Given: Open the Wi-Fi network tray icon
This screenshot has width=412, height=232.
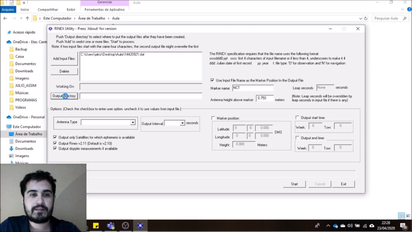Looking at the screenshot, I should click(365, 226).
